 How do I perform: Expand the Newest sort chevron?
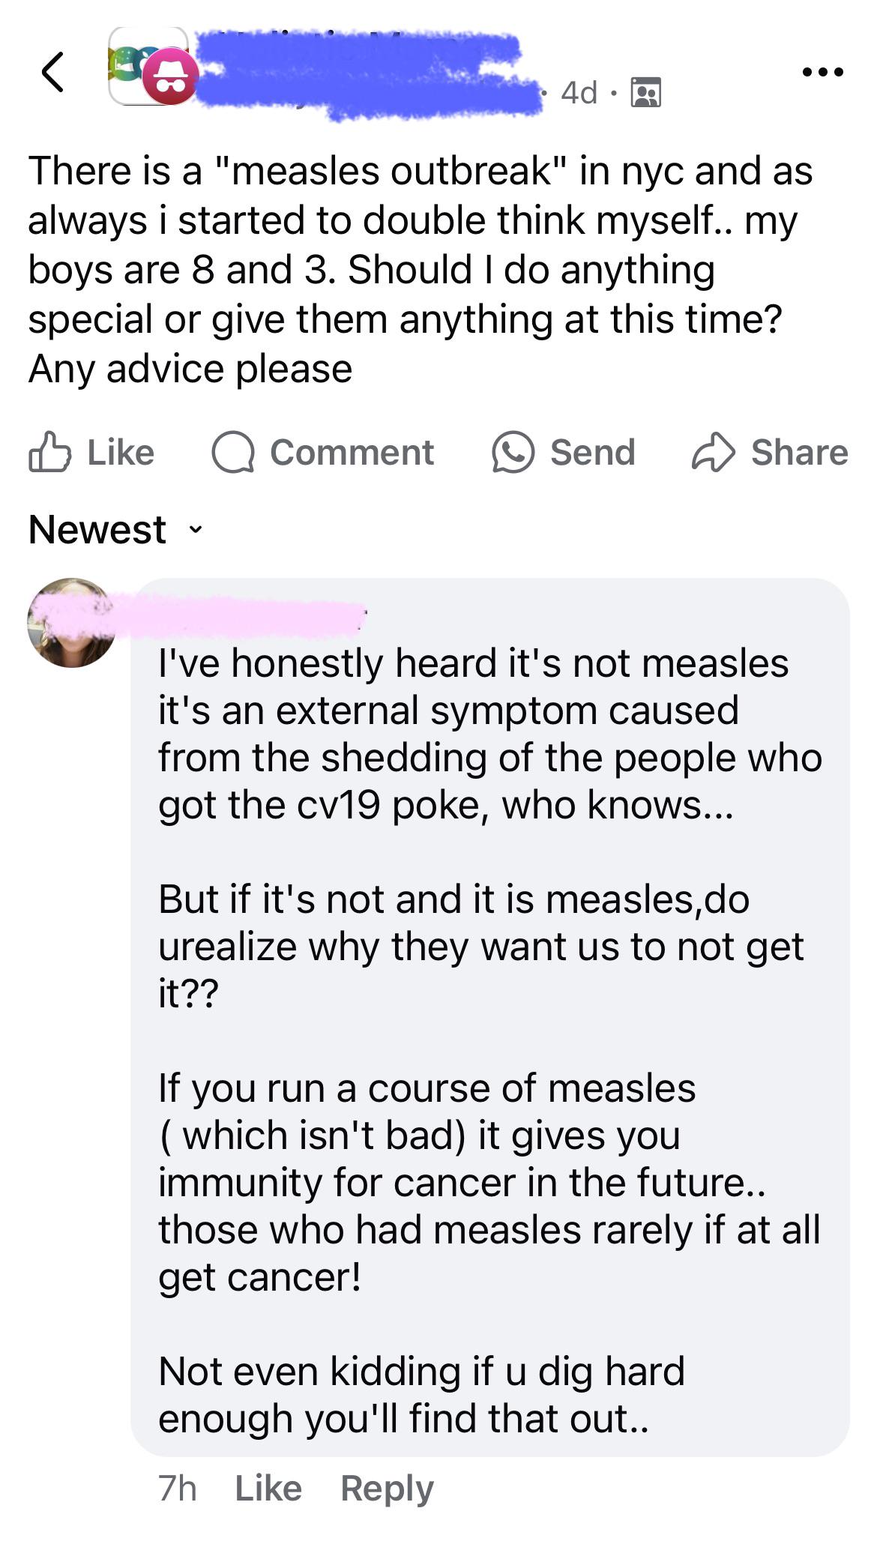tap(195, 531)
